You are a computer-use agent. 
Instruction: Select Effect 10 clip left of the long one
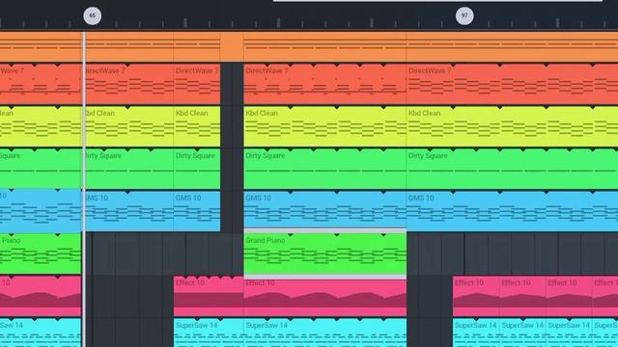coord(209,297)
